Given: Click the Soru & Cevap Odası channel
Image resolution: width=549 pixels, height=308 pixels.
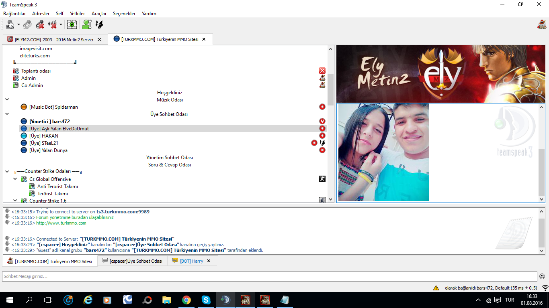Looking at the screenshot, I should pos(170,165).
